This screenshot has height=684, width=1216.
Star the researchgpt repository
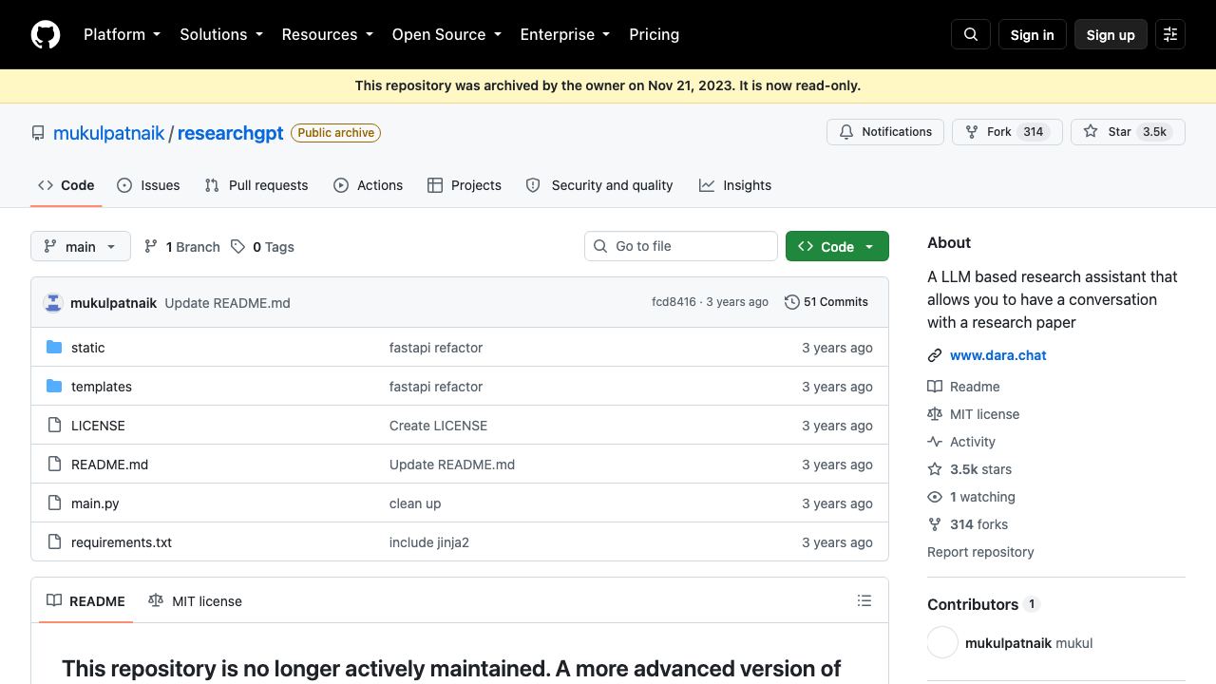(x=1128, y=132)
